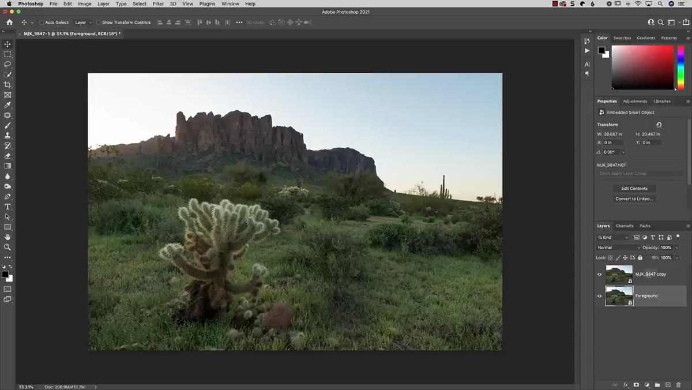Select the Move tool in toolbar
The image size is (692, 390).
pyautogui.click(x=7, y=44)
